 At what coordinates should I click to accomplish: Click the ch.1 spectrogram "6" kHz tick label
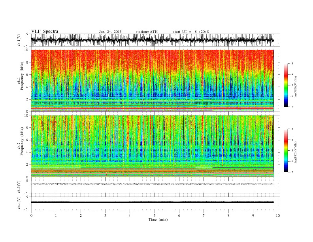28,75
